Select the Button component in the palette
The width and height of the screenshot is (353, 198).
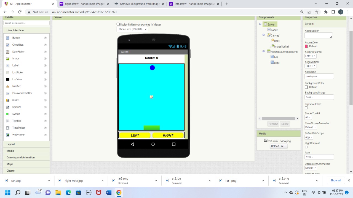(16, 38)
